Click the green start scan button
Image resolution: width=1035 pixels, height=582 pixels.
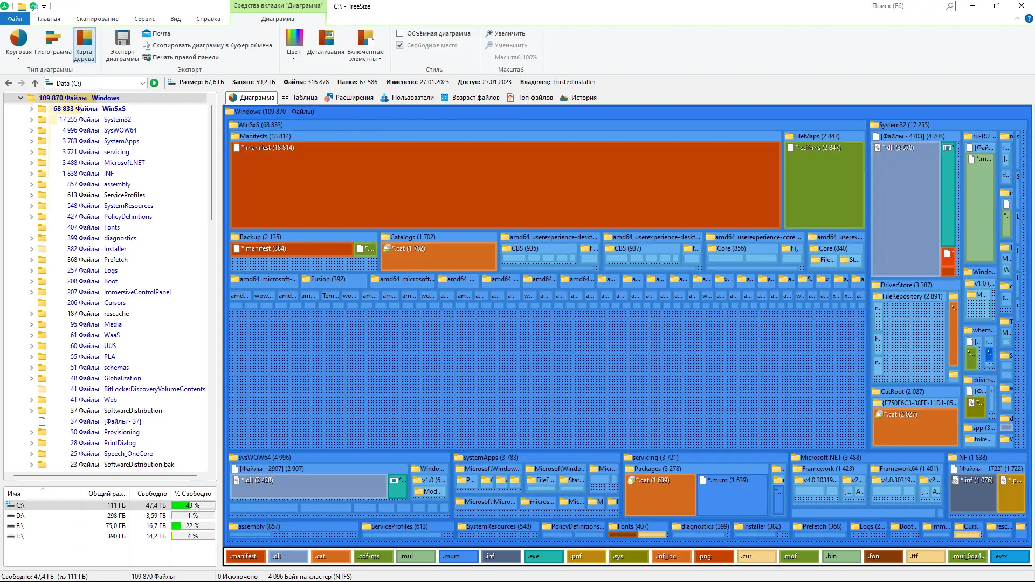[154, 83]
